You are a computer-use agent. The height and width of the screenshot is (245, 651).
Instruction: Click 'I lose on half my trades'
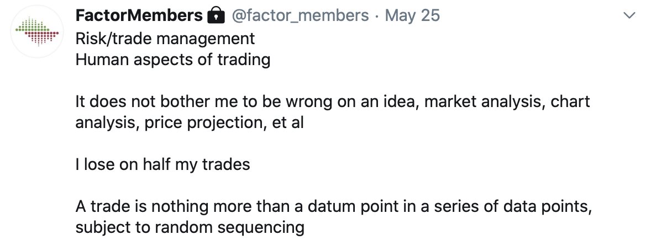click(162, 164)
